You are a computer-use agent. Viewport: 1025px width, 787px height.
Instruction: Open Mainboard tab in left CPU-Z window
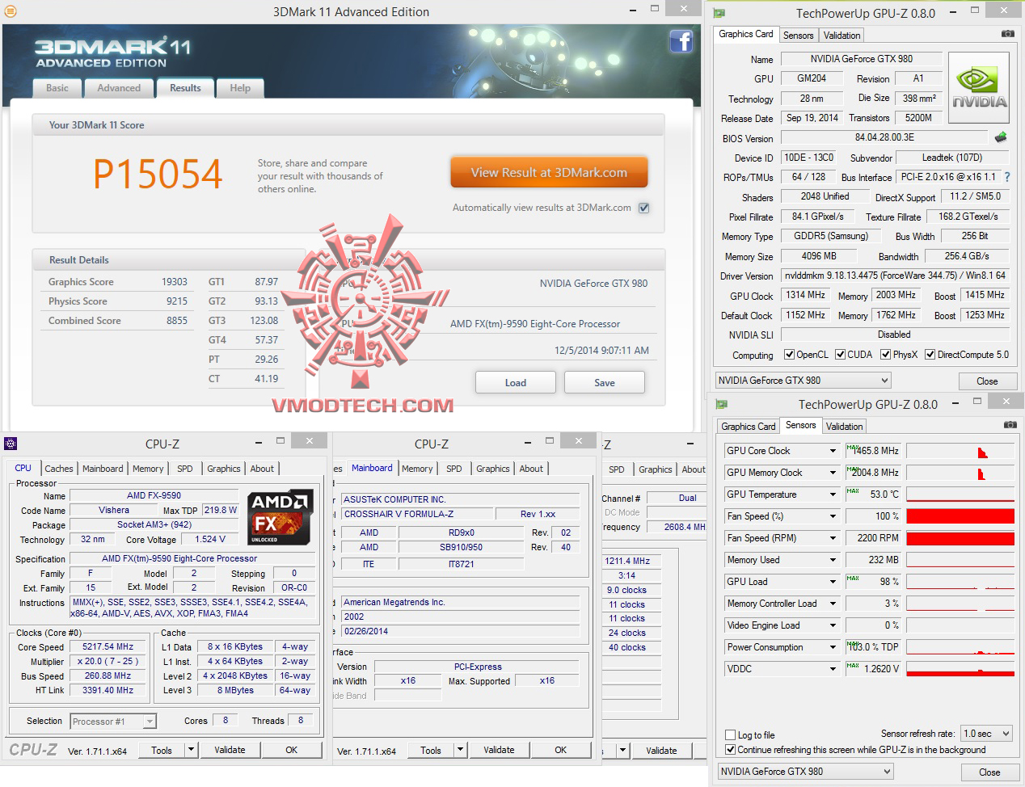pos(103,469)
